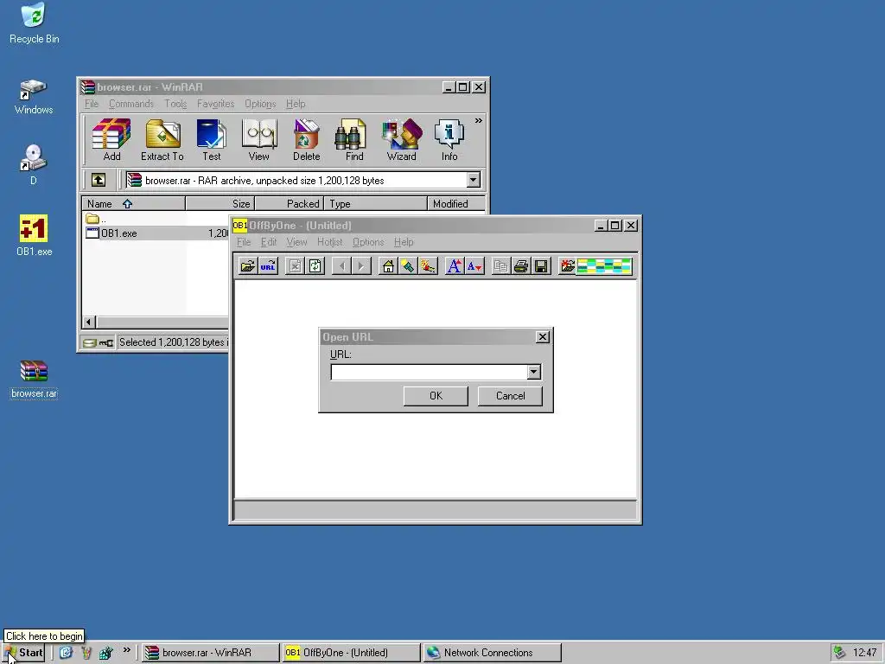This screenshot has height=664, width=885.
Task: Click the Start button
Action: (23, 653)
